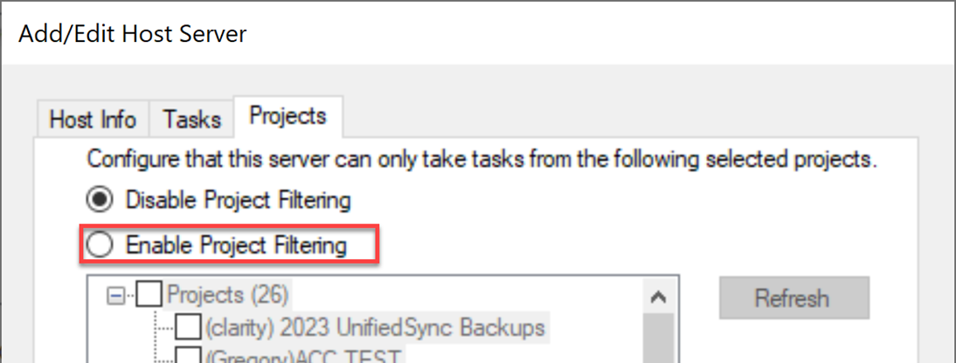
Task: Tick the (clarity) 2023 UnifiedSync Backups checkbox
Action: [189, 328]
